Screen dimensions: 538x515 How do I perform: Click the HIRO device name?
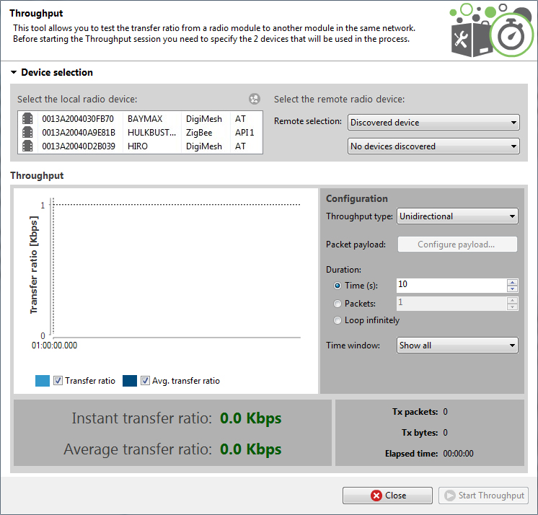click(138, 146)
